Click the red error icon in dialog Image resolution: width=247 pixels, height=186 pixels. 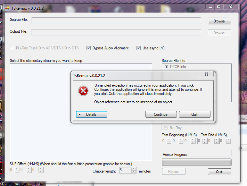tap(83, 91)
